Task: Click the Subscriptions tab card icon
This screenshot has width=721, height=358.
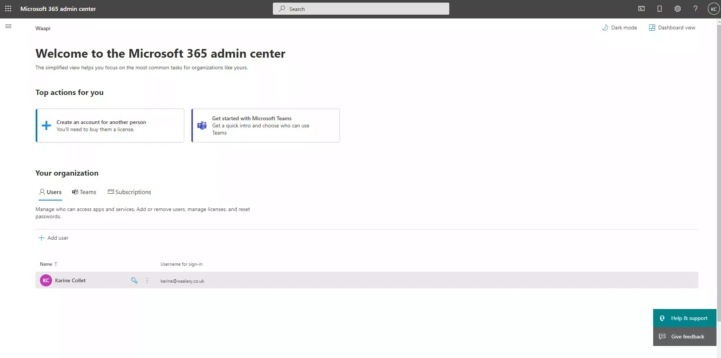Action: (x=111, y=191)
